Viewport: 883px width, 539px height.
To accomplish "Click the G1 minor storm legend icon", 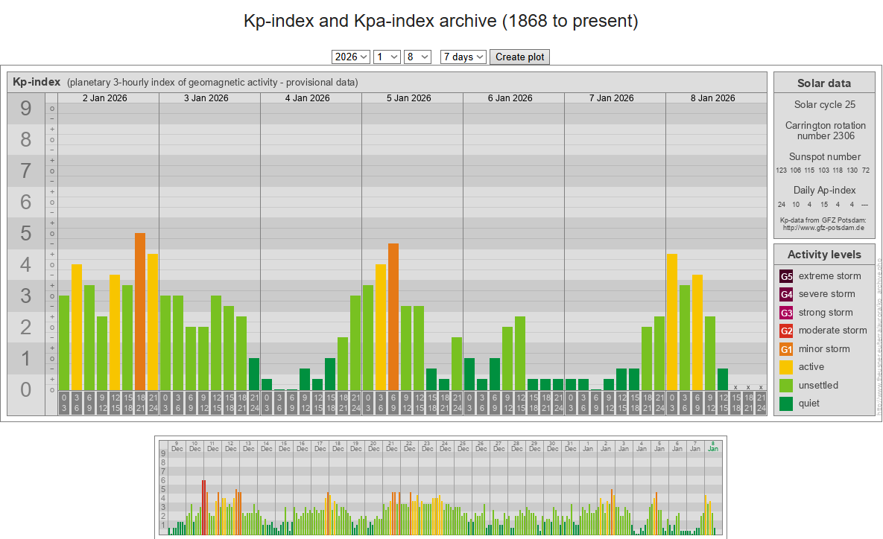I will tap(786, 349).
